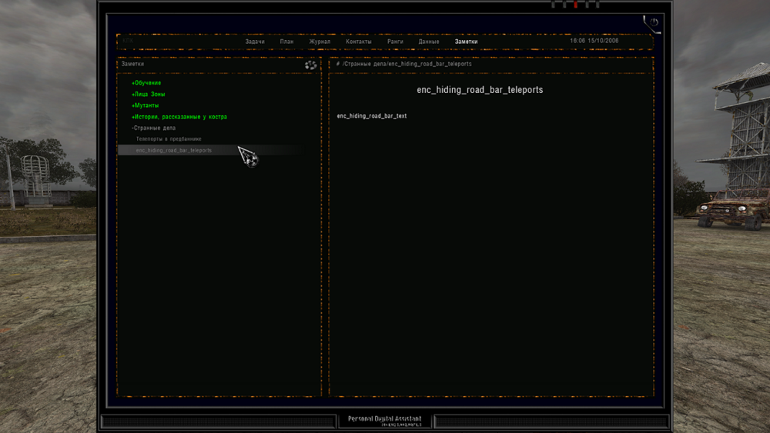Expand Истории, рассказанные у костра
770x433 pixels.
coord(179,117)
